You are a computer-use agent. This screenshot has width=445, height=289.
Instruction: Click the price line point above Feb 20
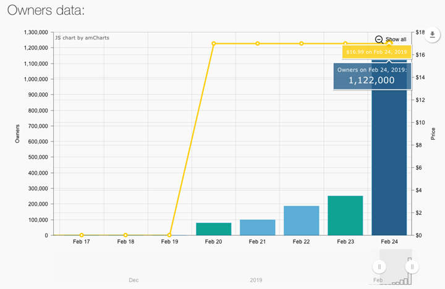[214, 43]
